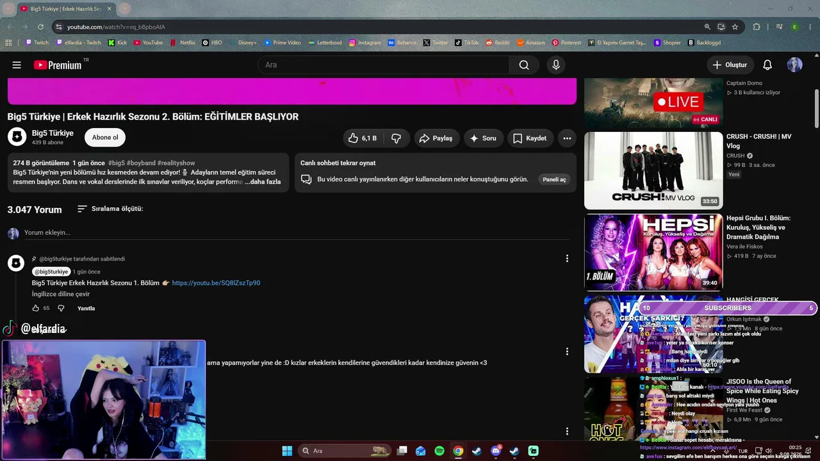
Task: Open the live chat replay with Paneli aç
Action: coord(554,179)
